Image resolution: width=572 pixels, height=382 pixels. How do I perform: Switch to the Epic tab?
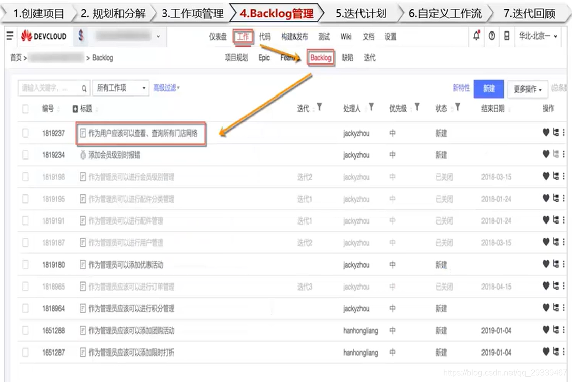click(x=264, y=57)
